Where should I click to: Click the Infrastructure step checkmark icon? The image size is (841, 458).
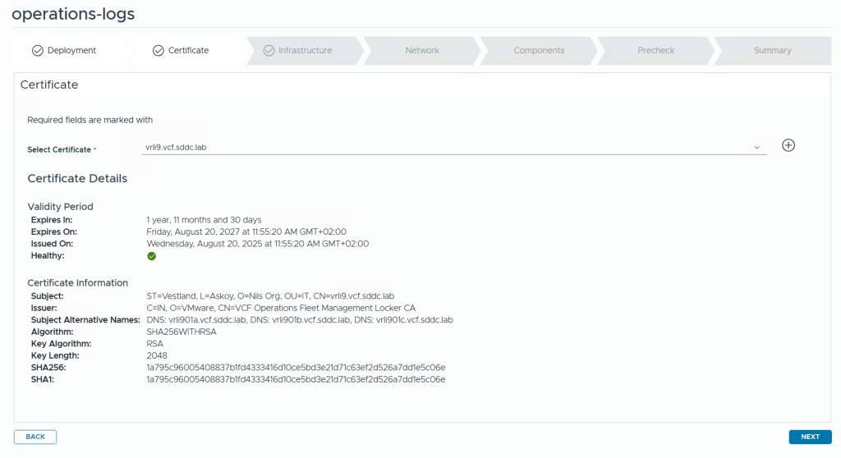click(269, 50)
